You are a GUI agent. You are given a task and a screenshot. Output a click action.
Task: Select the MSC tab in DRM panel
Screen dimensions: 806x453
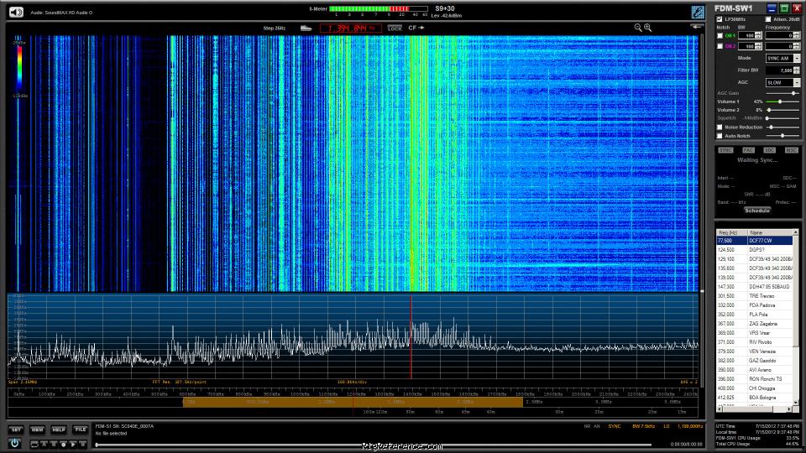791,150
